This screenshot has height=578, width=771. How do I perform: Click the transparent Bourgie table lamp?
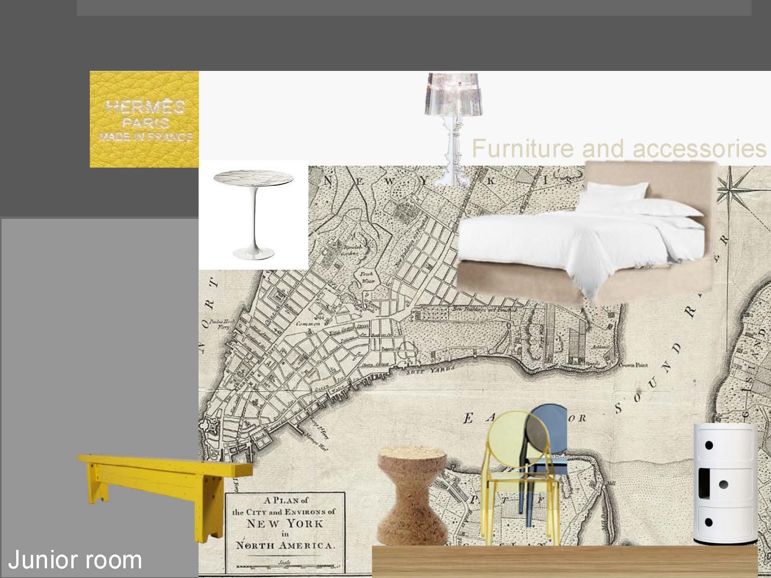(x=453, y=129)
